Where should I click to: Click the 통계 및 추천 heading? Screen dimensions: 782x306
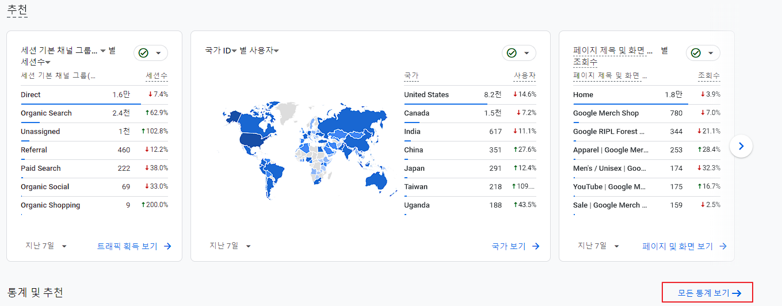click(35, 292)
